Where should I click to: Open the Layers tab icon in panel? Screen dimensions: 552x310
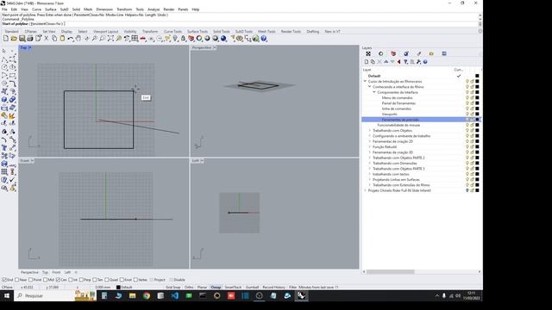point(368,53)
